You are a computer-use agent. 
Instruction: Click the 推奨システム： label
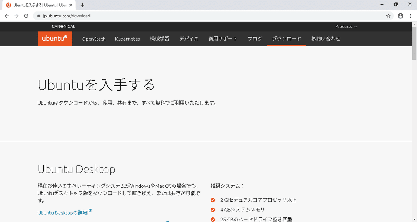[x=227, y=186]
